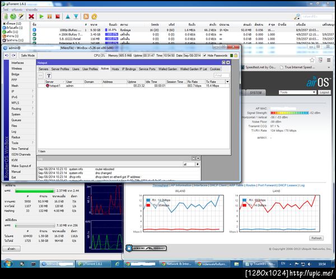Toggle WinBox Safe Mode button
This screenshot has width=336, height=279.
point(28,55)
